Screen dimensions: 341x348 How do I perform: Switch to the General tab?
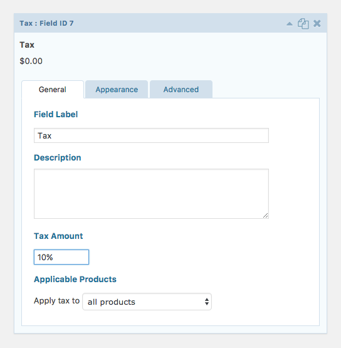[53, 90]
